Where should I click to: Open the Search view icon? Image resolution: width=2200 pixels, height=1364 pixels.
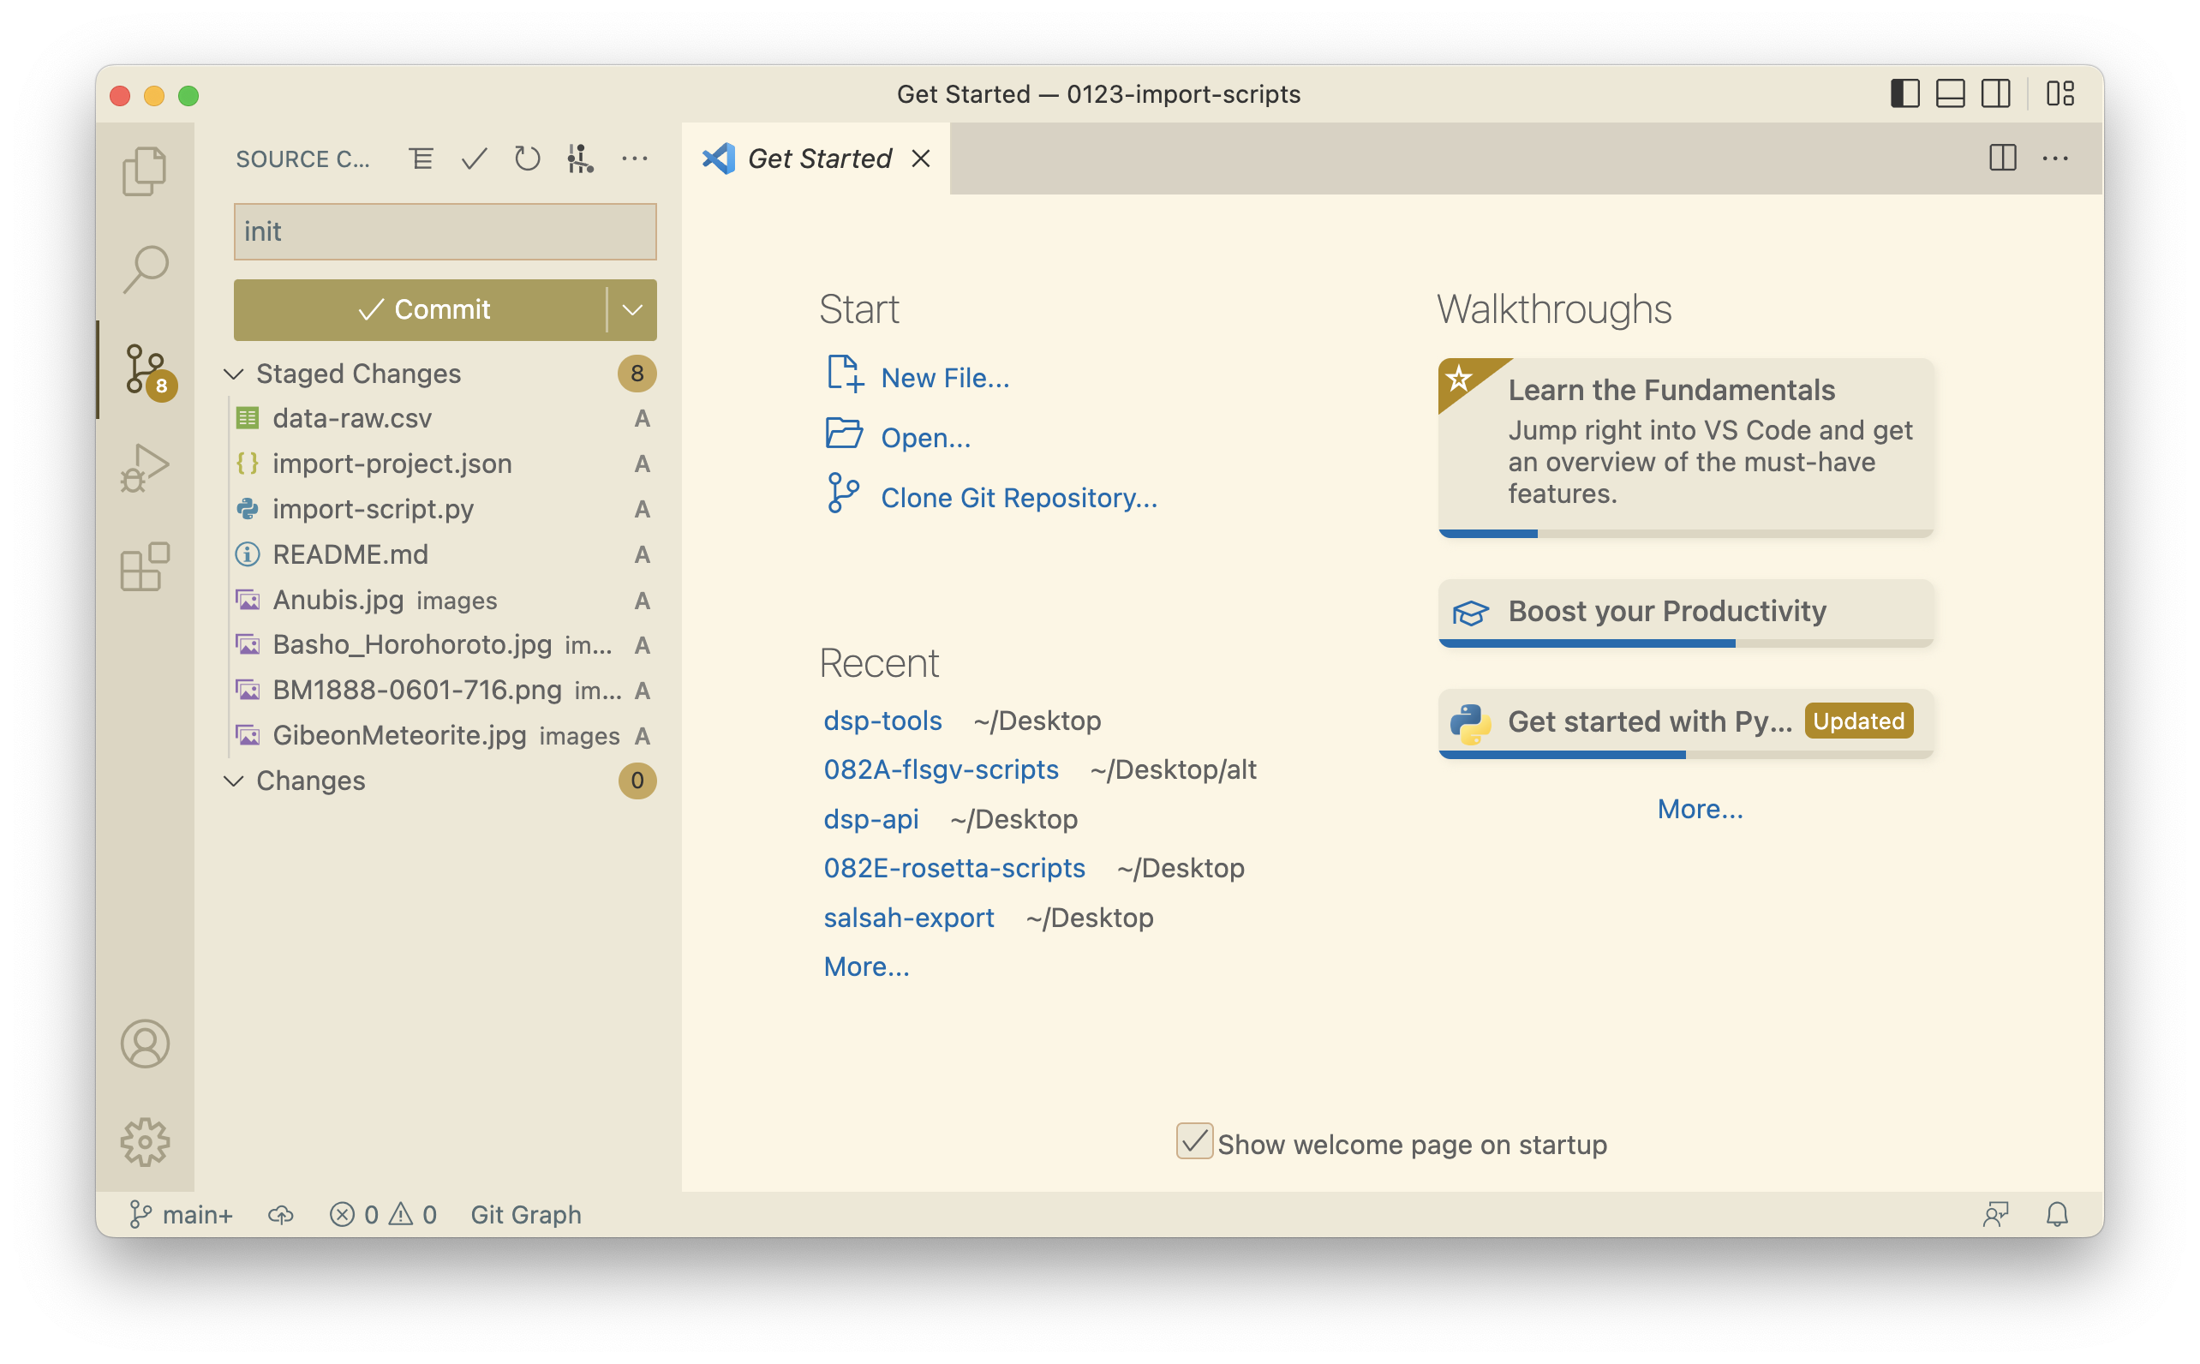pyautogui.click(x=144, y=269)
